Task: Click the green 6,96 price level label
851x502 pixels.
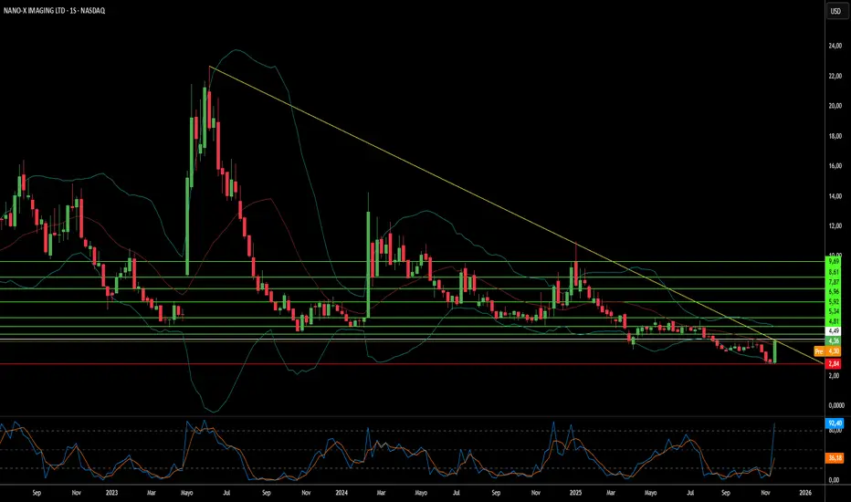Action: [x=833, y=291]
